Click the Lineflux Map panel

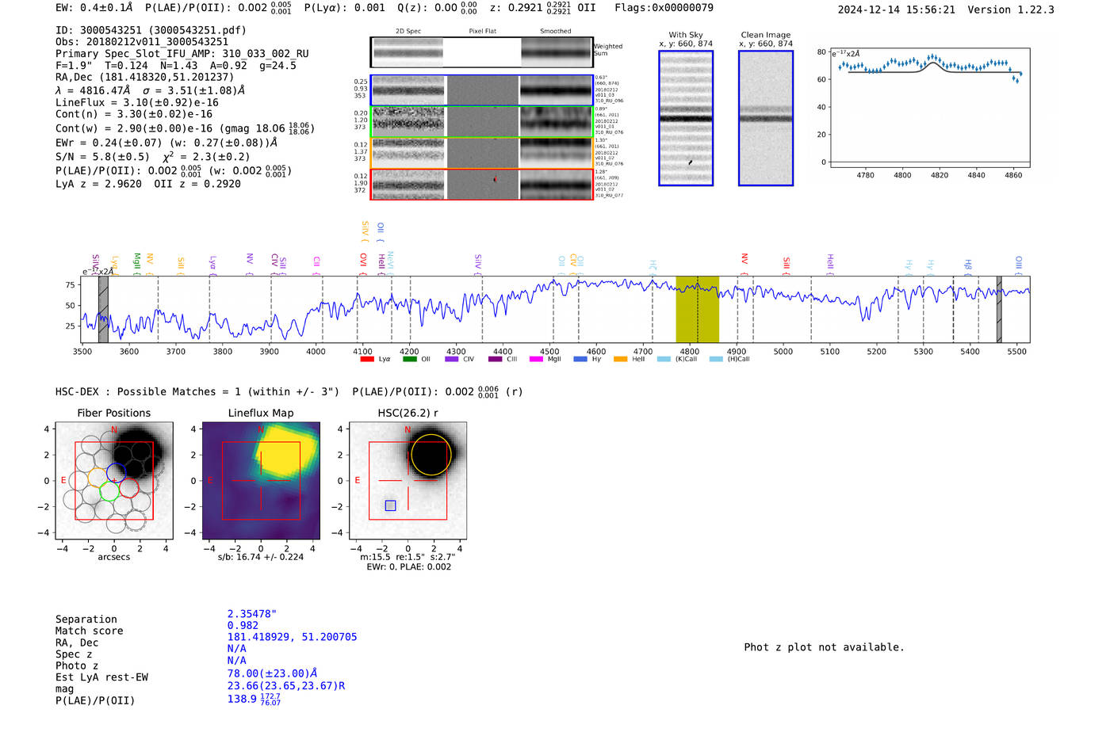[261, 481]
